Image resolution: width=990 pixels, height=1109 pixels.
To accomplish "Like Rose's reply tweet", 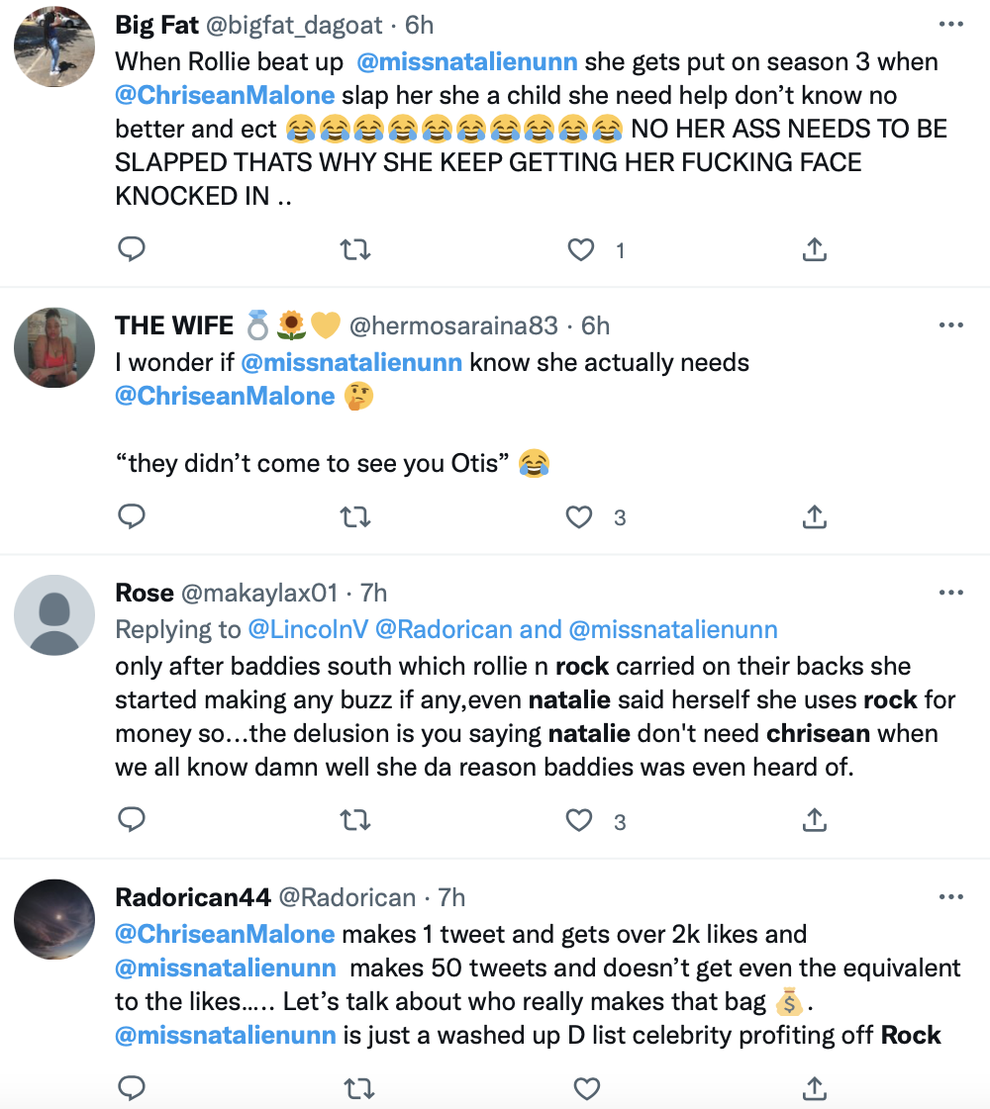I will [580, 820].
